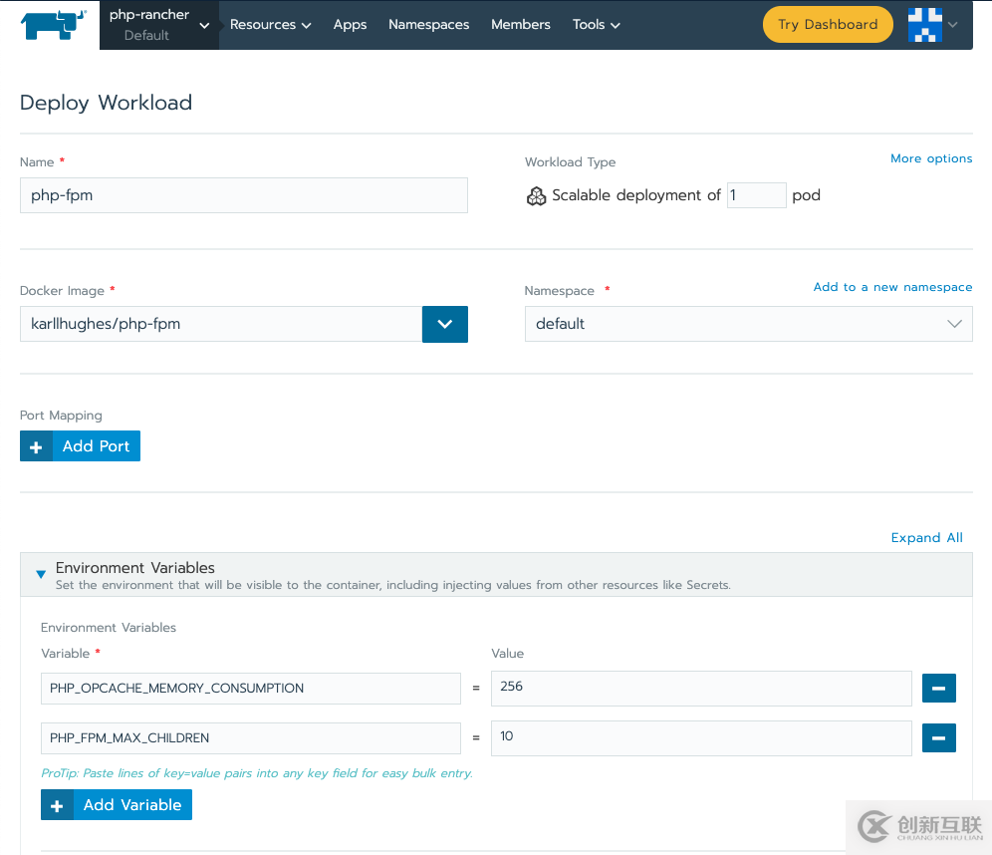
Task: Remove the PHP_OPCACHE_MEMORY_CONSUMPTION variable row
Action: pyautogui.click(x=939, y=689)
